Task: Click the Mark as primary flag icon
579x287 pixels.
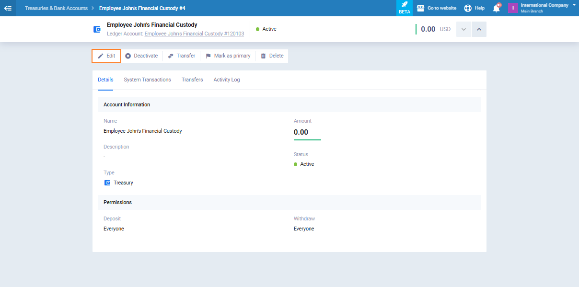Action: (208, 56)
